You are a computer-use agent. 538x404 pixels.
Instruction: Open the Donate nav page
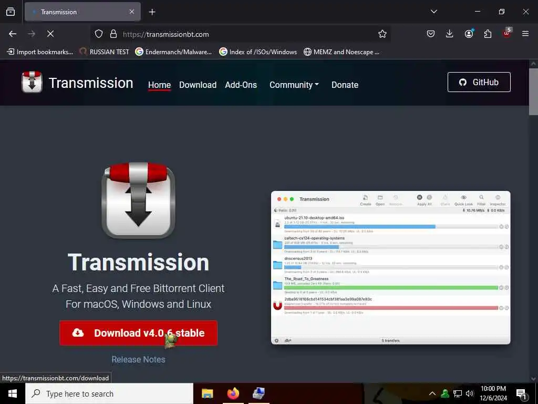coord(345,85)
